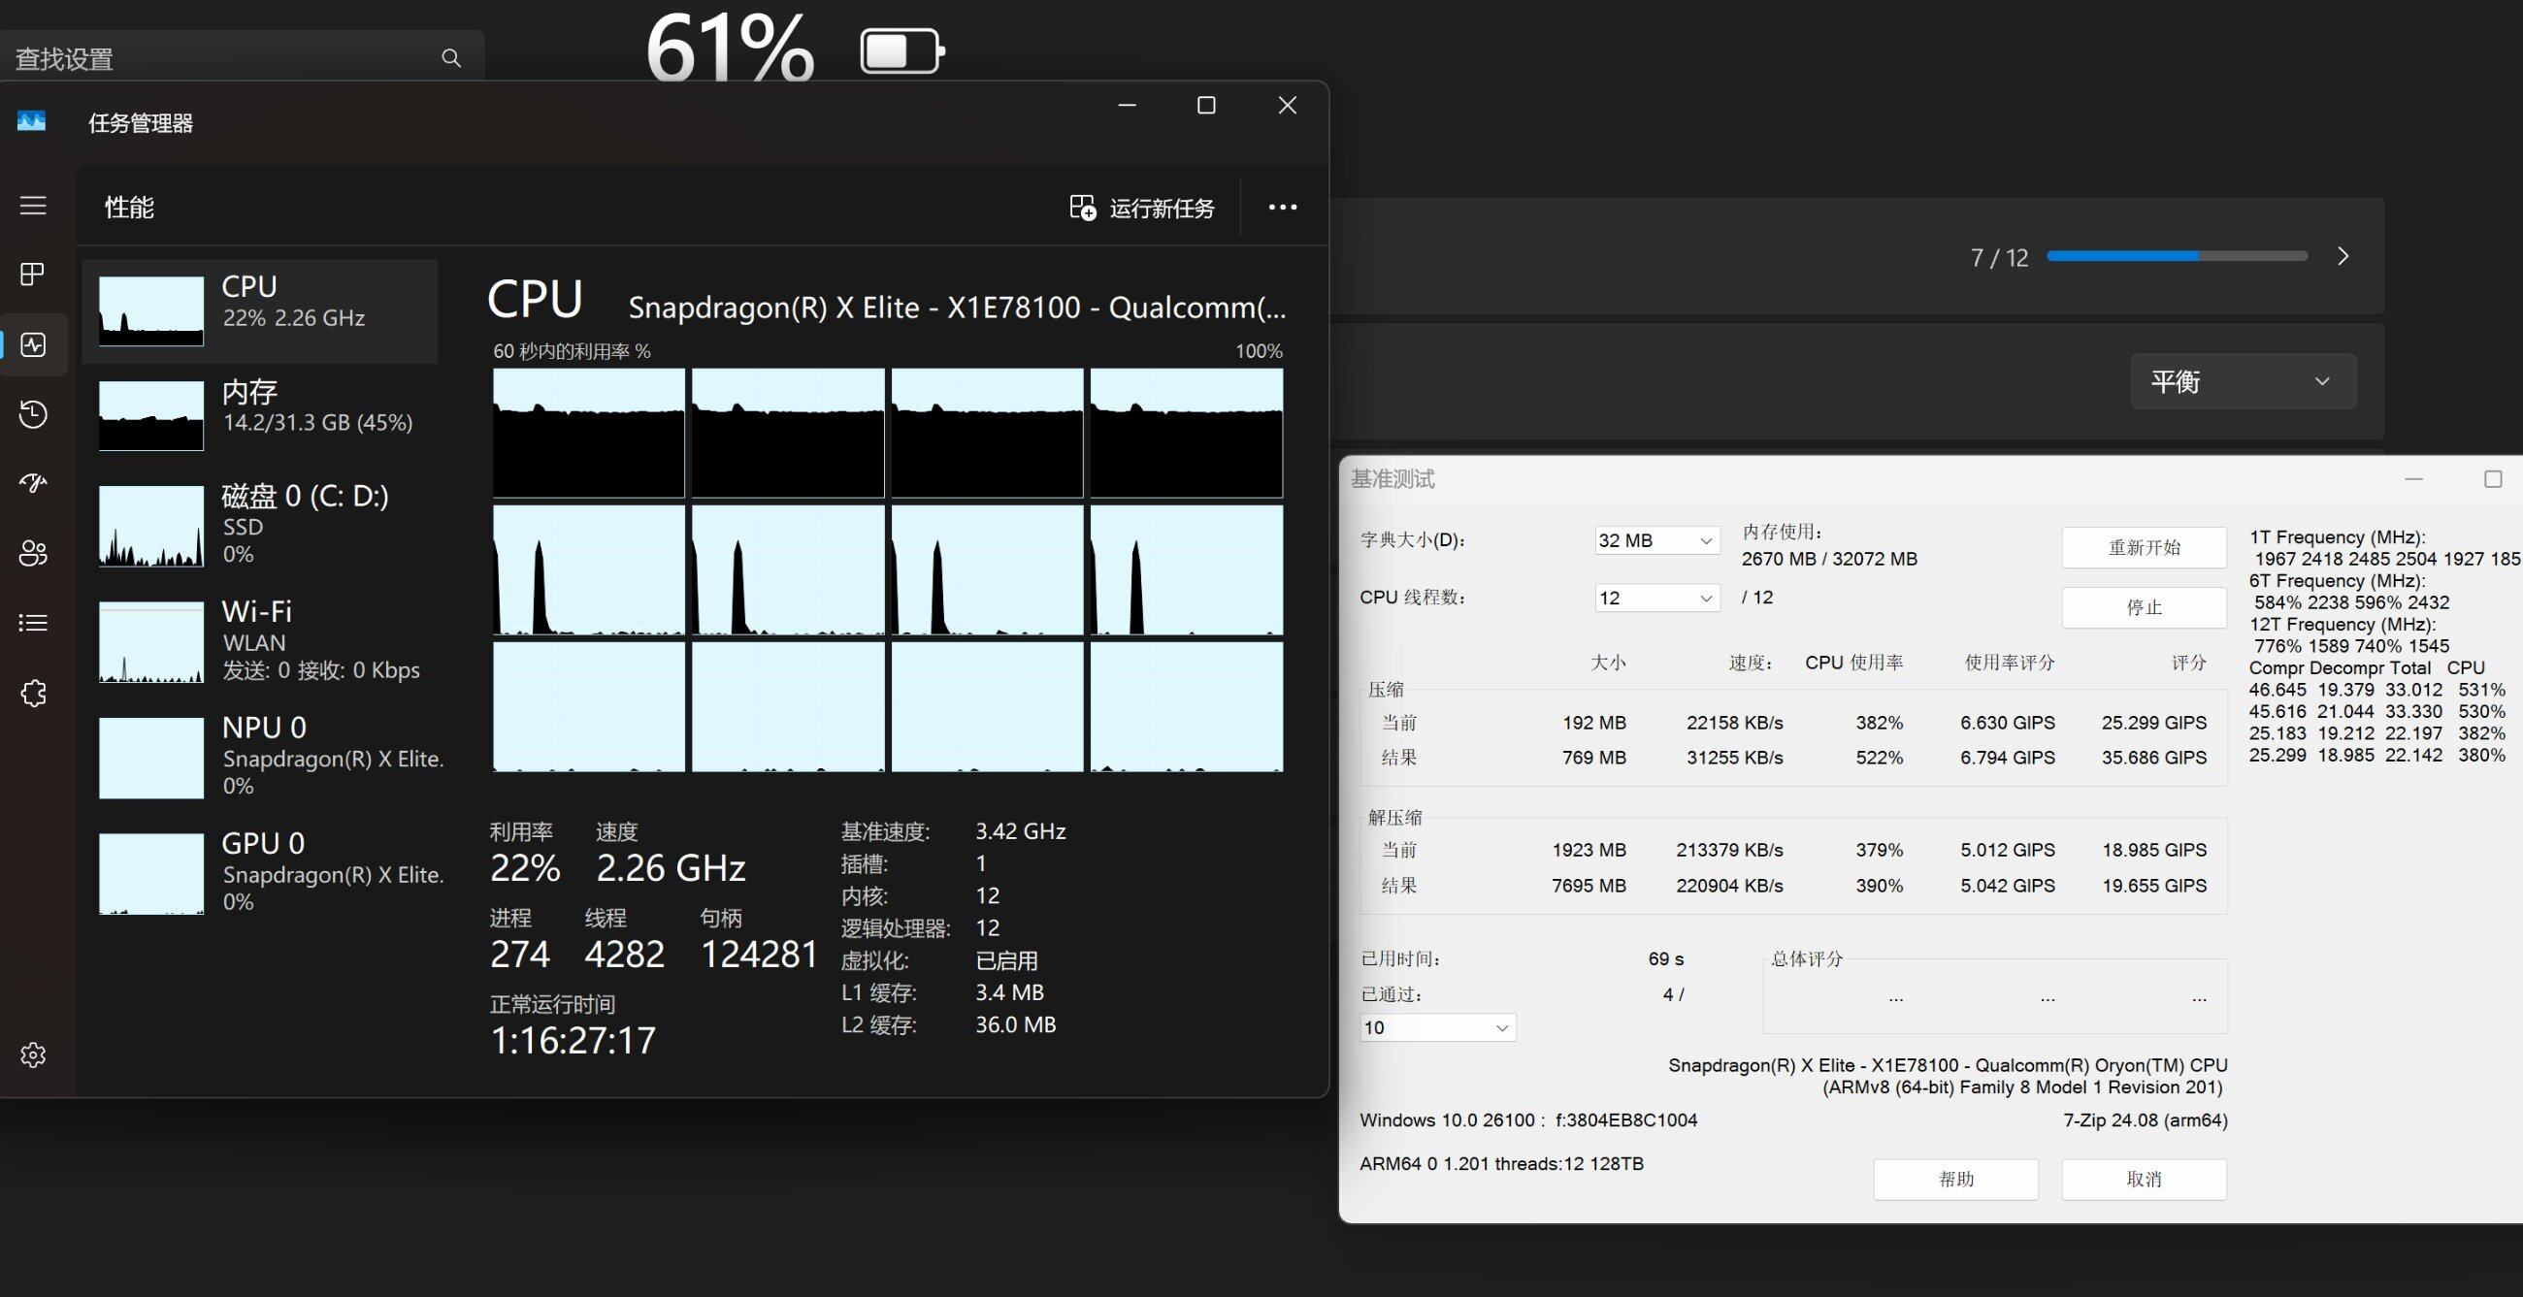Maximize the 基准测试 benchmark window
Image resolution: width=2523 pixels, height=1297 pixels.
coord(2494,478)
